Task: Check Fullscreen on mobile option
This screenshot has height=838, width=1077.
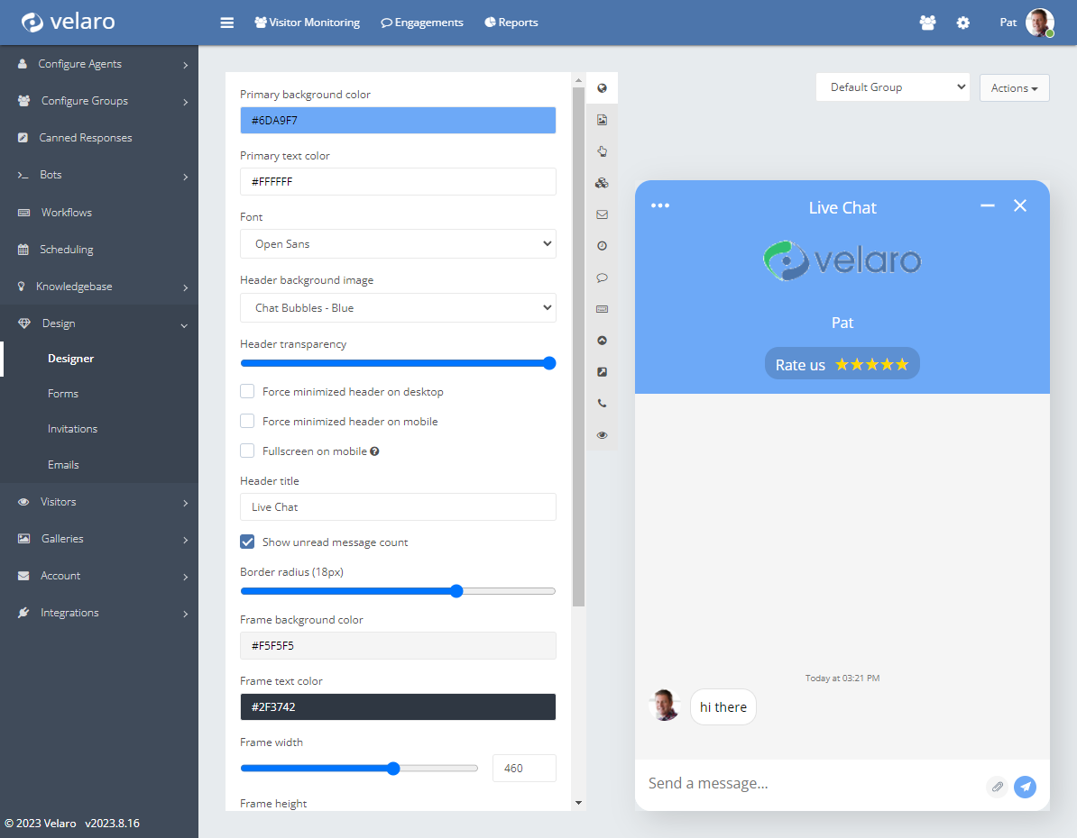Action: 247,451
